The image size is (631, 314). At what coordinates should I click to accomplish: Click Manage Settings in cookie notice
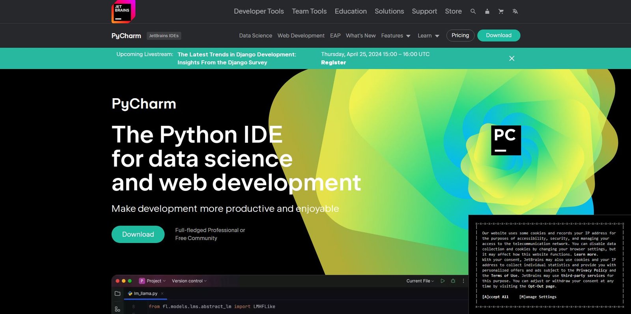(538, 297)
